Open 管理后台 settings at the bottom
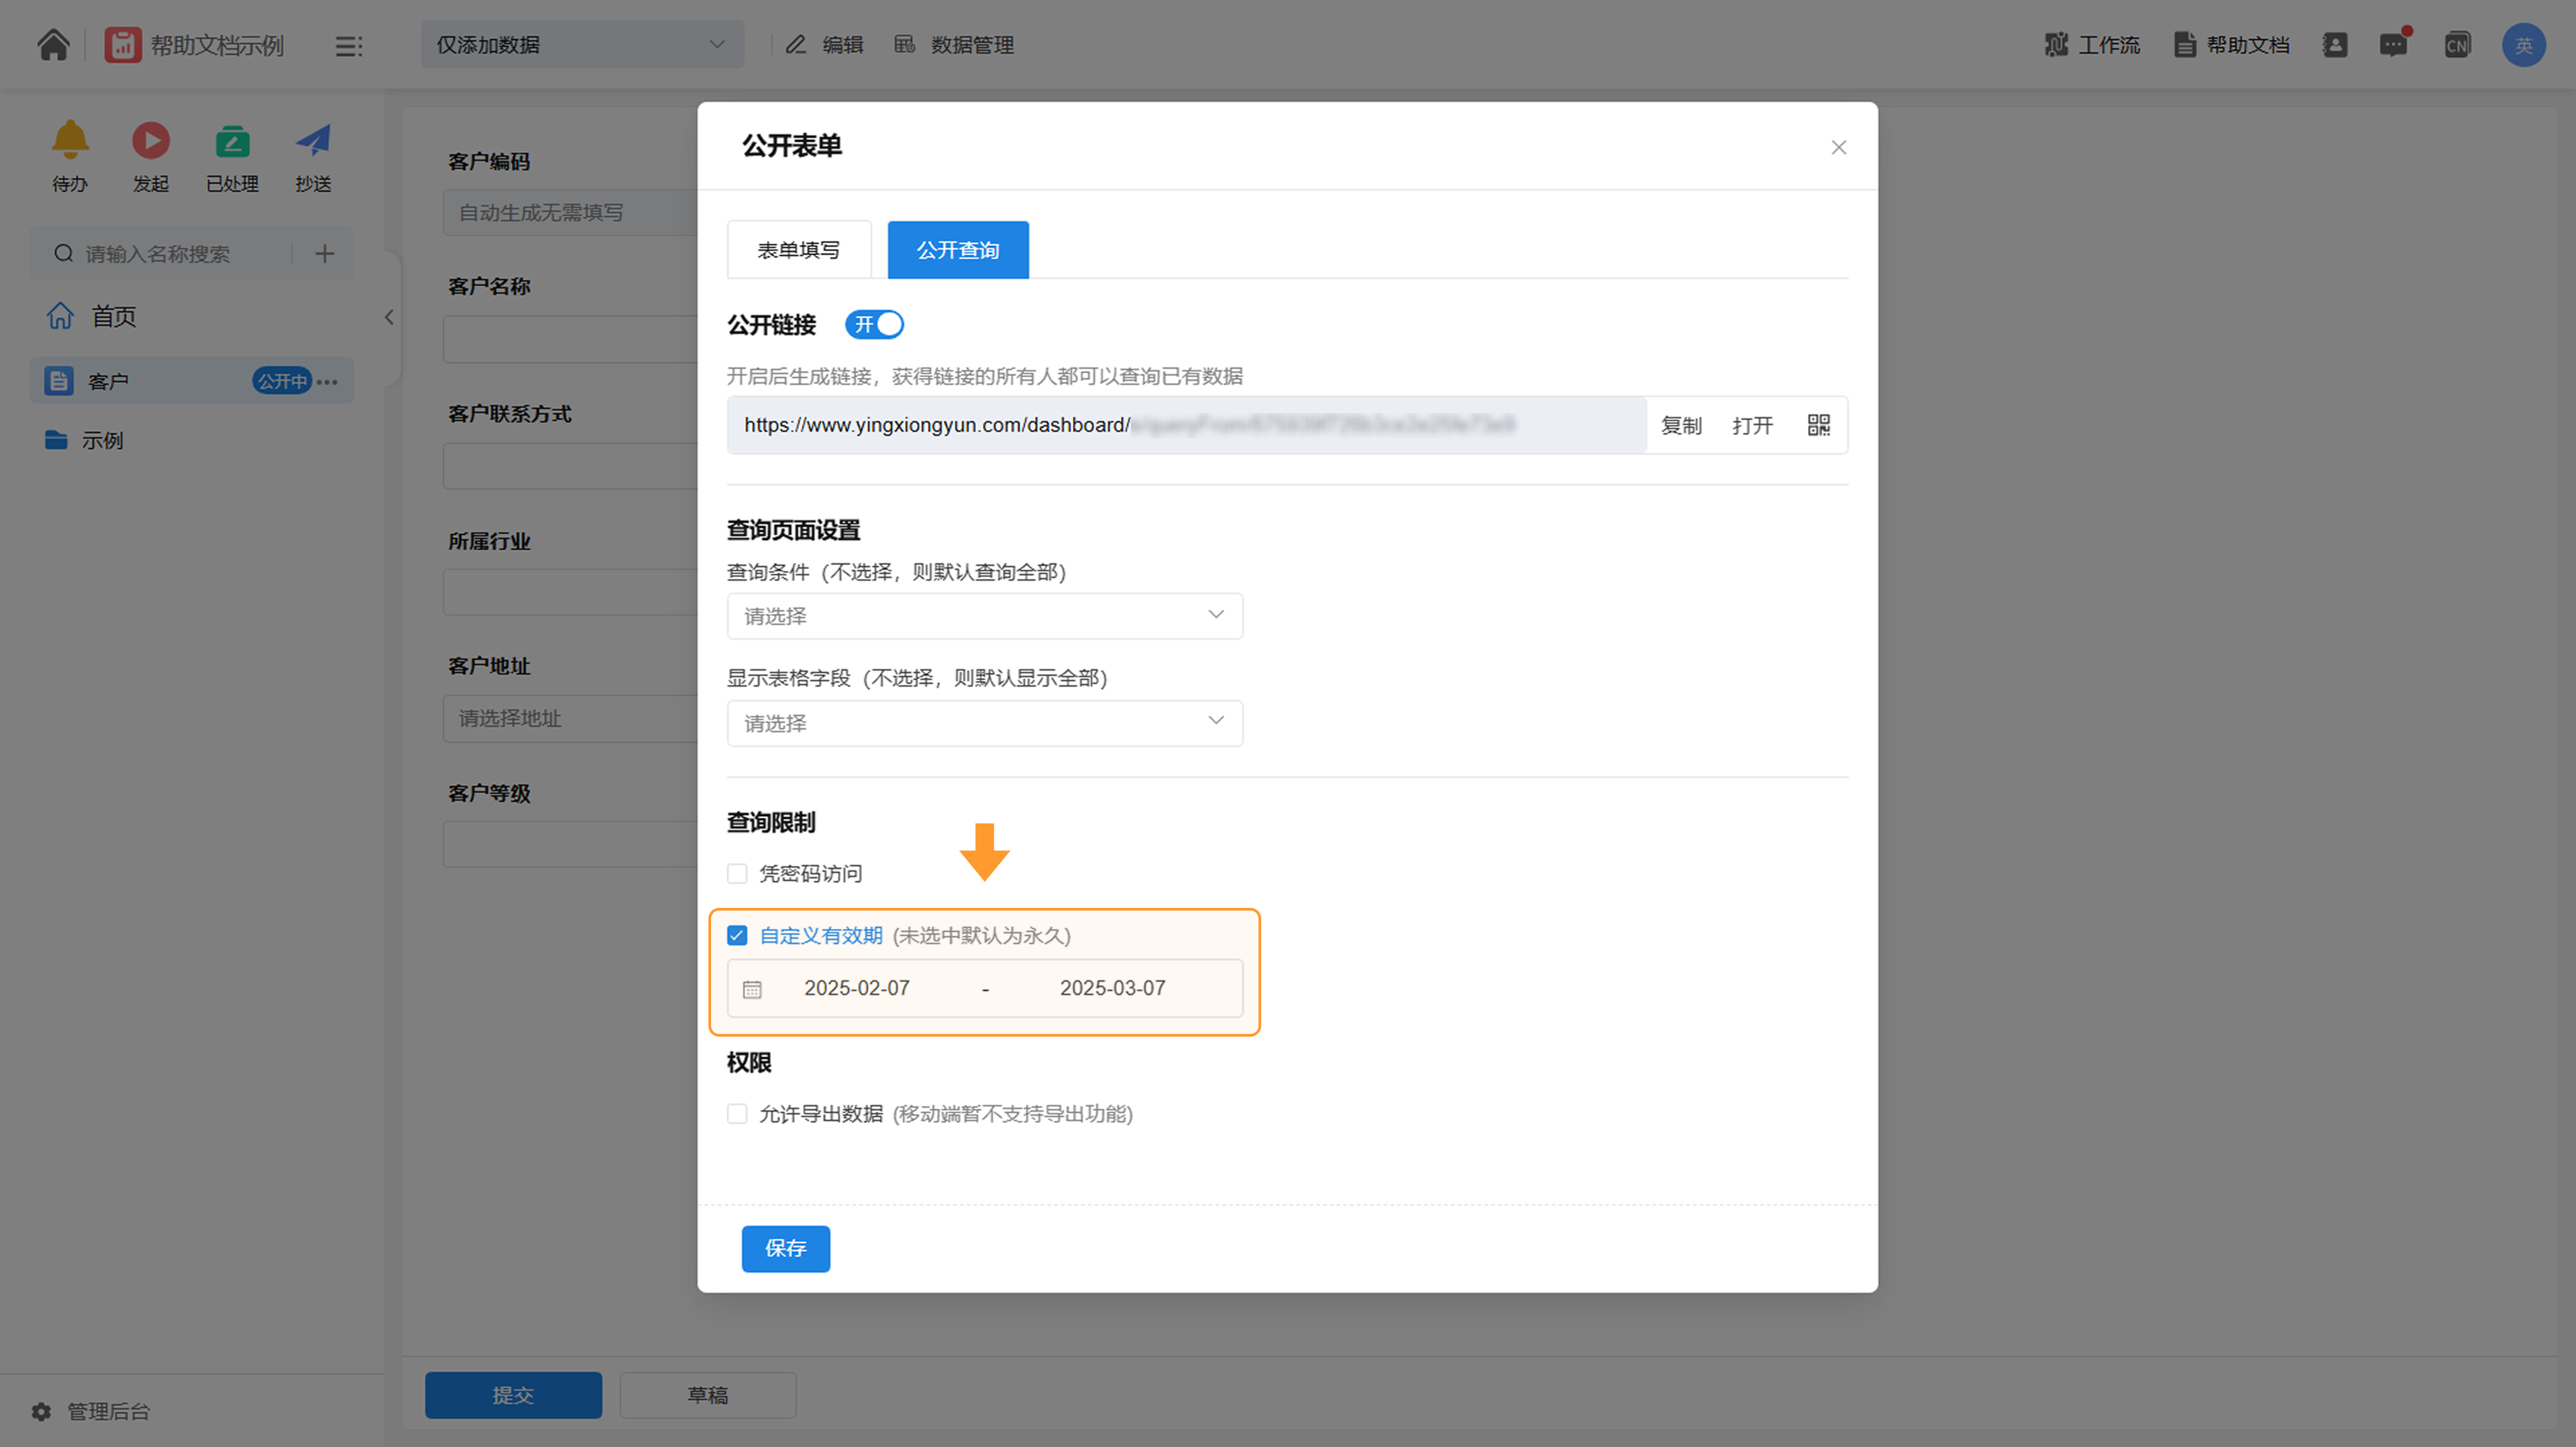The image size is (2576, 1447). (x=90, y=1411)
